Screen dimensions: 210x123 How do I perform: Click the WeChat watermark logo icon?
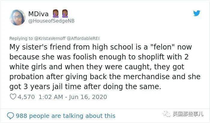coord(168,114)
